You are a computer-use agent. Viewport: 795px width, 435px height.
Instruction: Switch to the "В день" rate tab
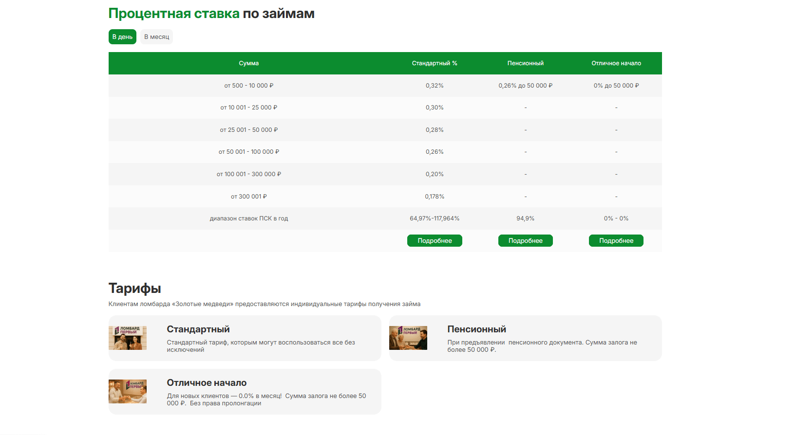(122, 37)
